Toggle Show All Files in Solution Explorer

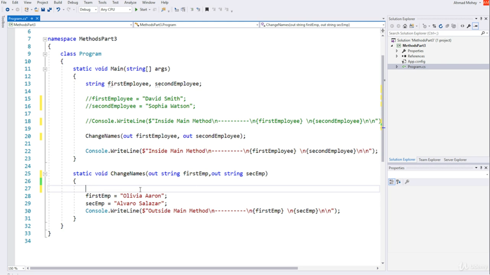[454, 27]
